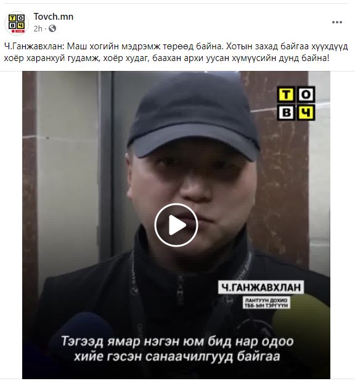
Task: Open the Tovch.mn profile picture
Action: [x=17, y=23]
